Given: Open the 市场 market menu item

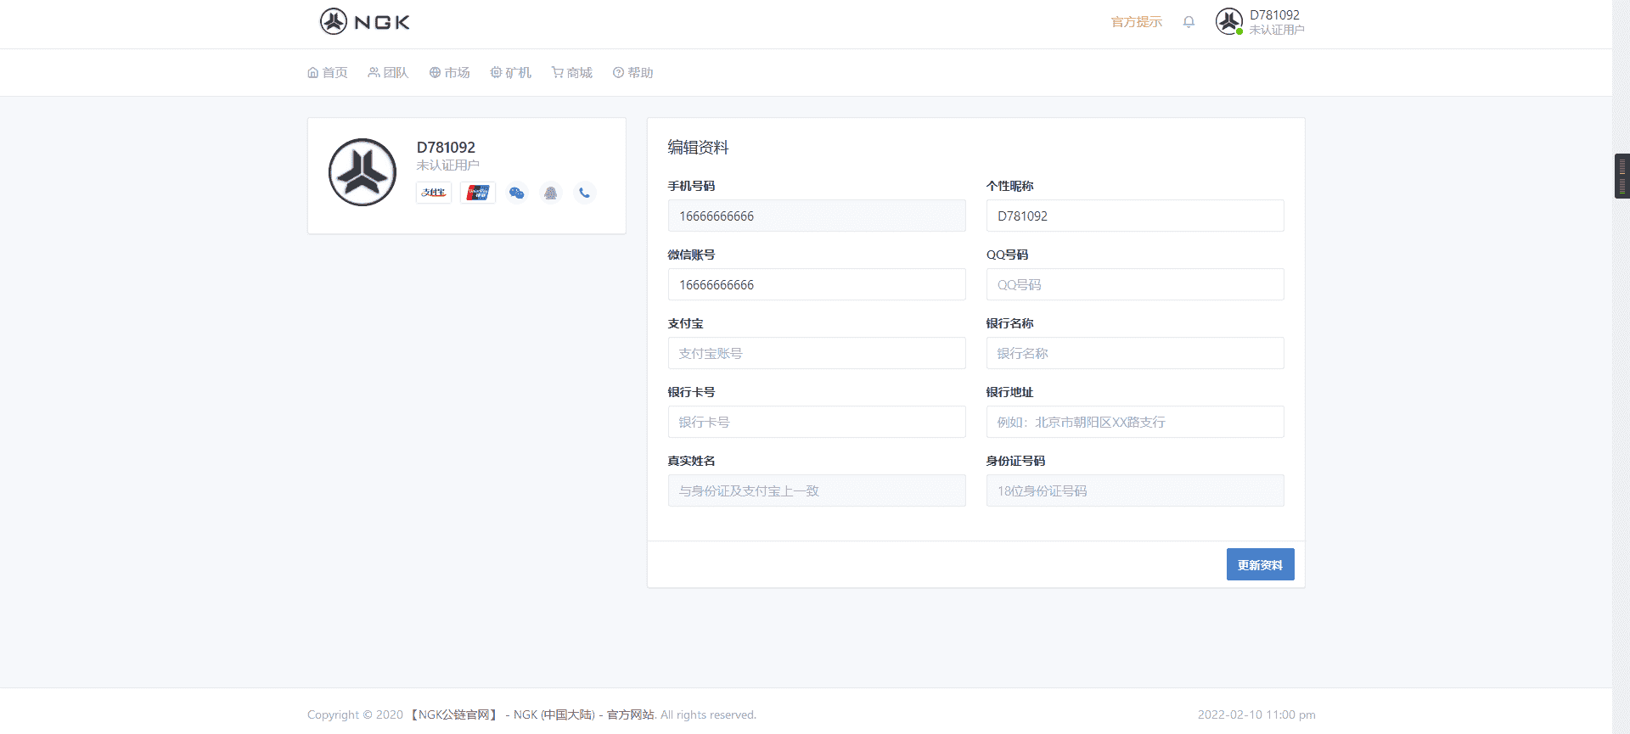Looking at the screenshot, I should point(449,73).
